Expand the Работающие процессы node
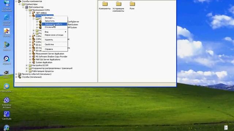This screenshot has width=234, height=131. [x=27, y=71]
